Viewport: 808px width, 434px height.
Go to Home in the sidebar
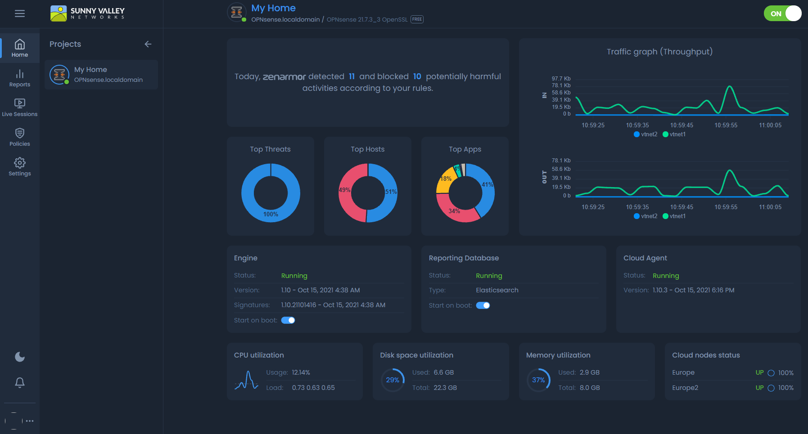(20, 48)
